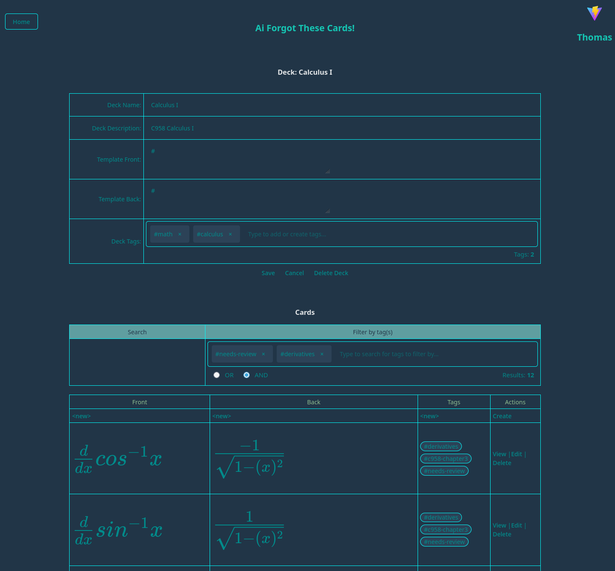Remove the #calculus deck tag
Screen dimensions: 615x571
tap(230, 234)
